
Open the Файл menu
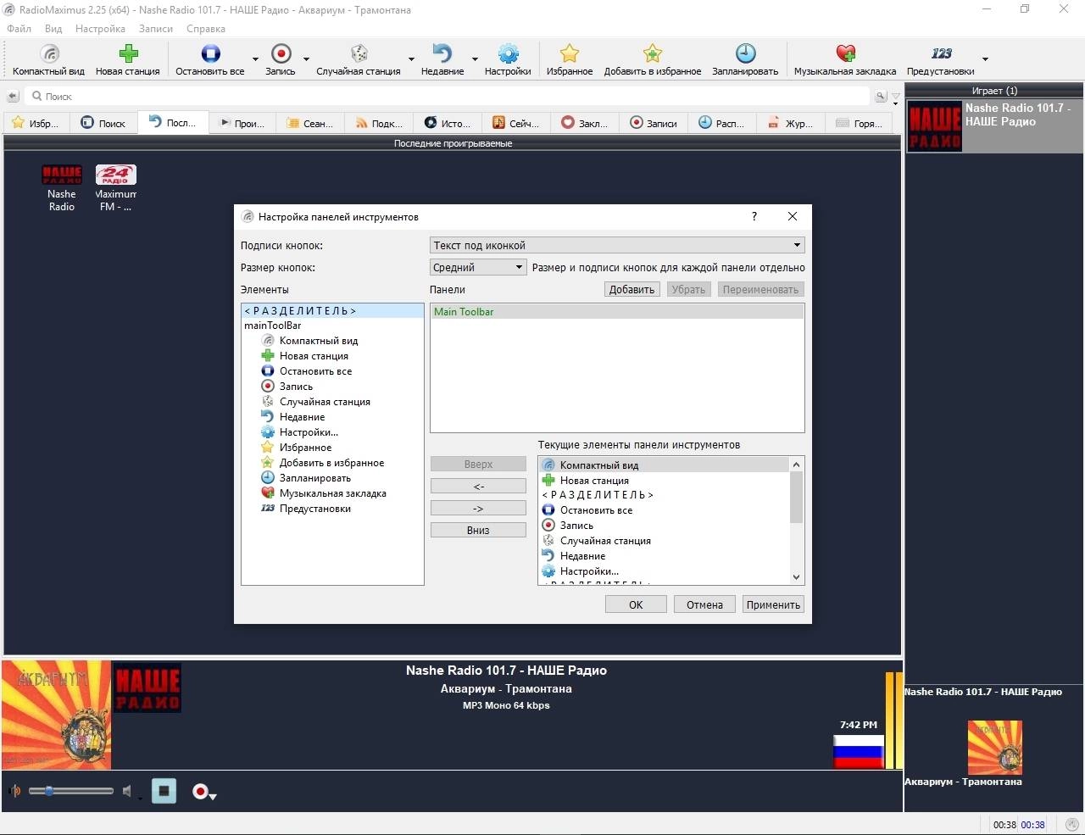[x=19, y=28]
